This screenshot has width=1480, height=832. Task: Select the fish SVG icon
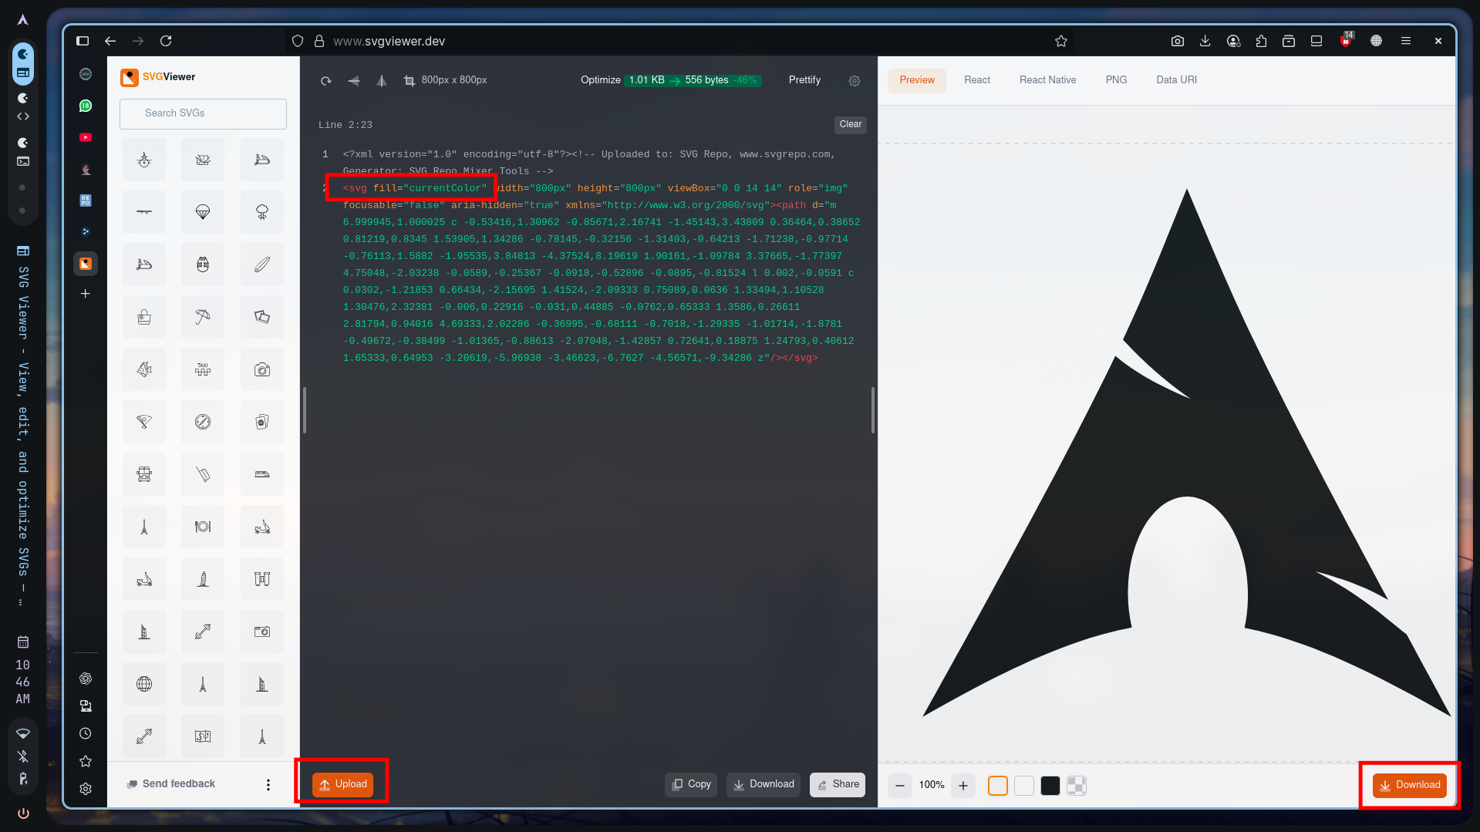tap(144, 369)
